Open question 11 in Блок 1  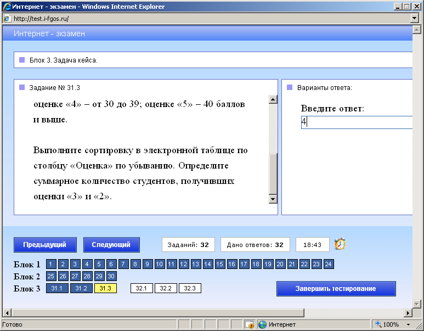[x=172, y=264]
